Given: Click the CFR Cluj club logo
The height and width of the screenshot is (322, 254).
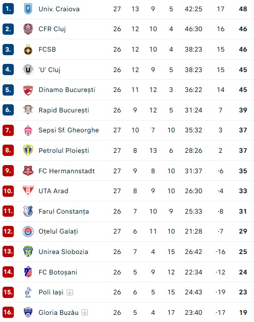Looking at the screenshot, I should coord(28,29).
